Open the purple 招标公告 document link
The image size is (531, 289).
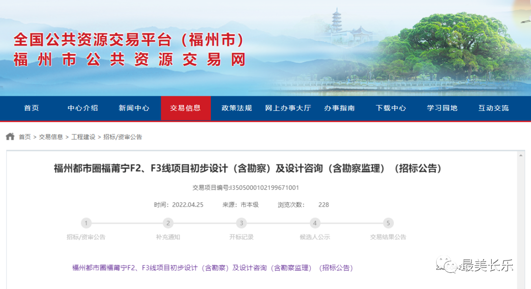tap(212, 268)
